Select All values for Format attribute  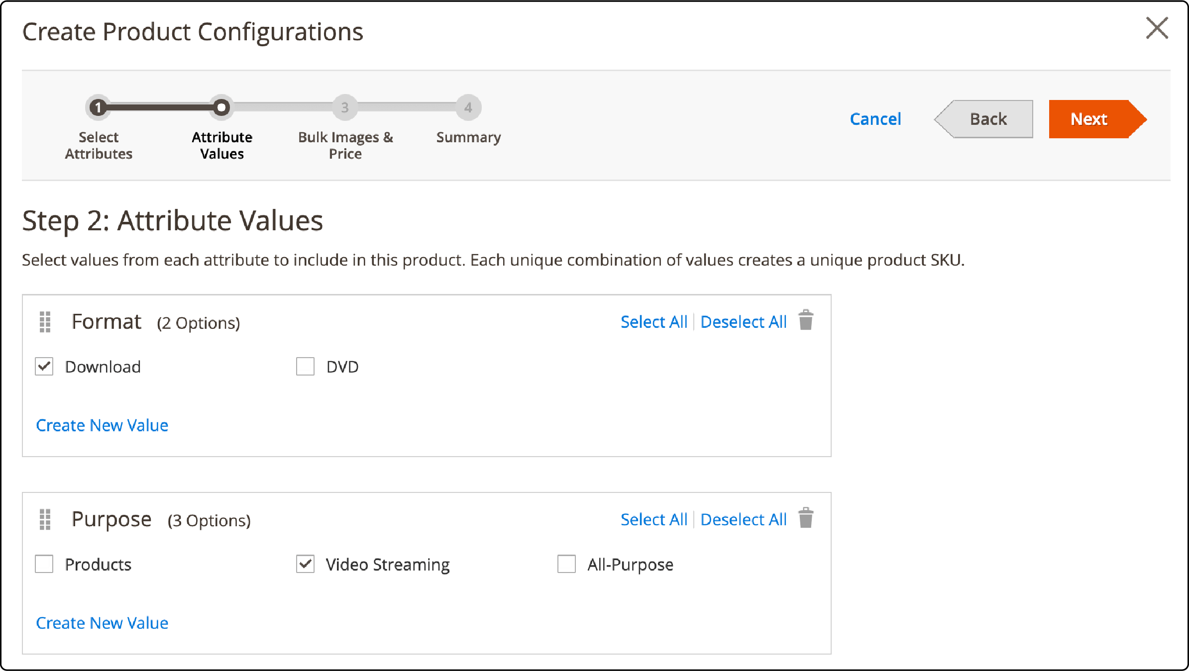pyautogui.click(x=653, y=322)
